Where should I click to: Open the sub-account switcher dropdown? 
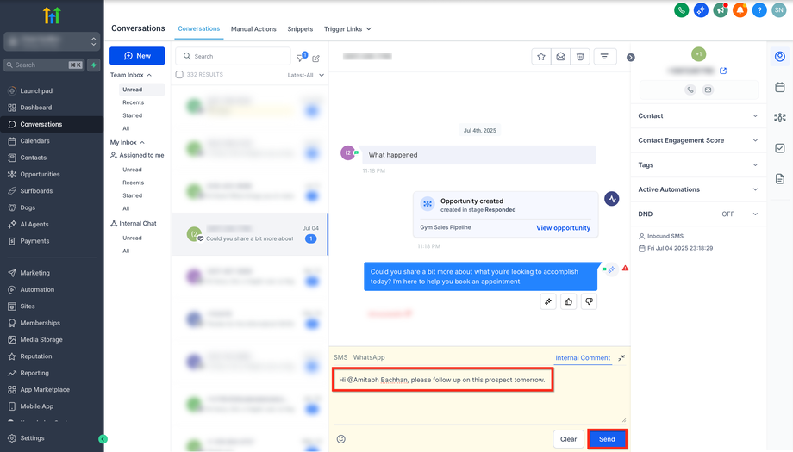(x=52, y=41)
